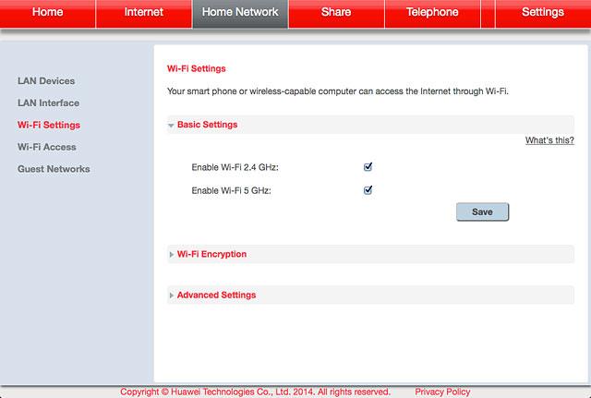
Task: Toggle Enable Wi-Fi 5 GHz checkbox
Action: tap(368, 190)
